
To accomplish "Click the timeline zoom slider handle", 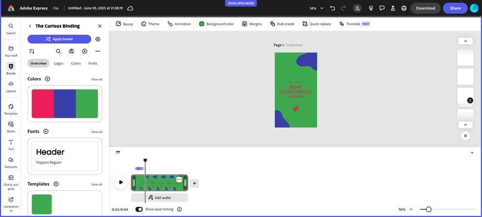I will coord(428,209).
